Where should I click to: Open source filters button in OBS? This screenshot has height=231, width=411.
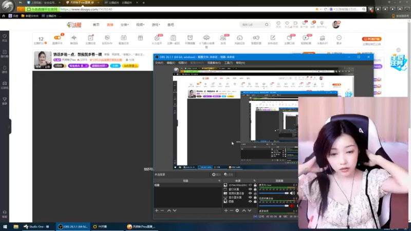tap(229, 175)
